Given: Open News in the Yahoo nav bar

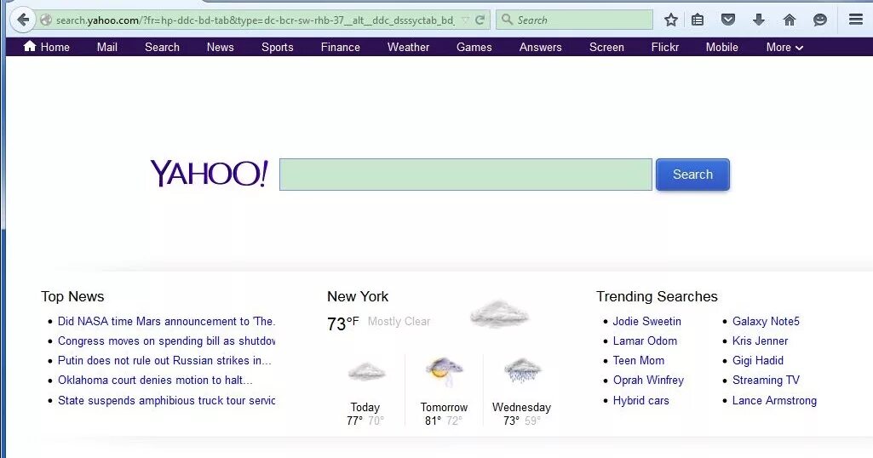Looking at the screenshot, I should pos(220,48).
